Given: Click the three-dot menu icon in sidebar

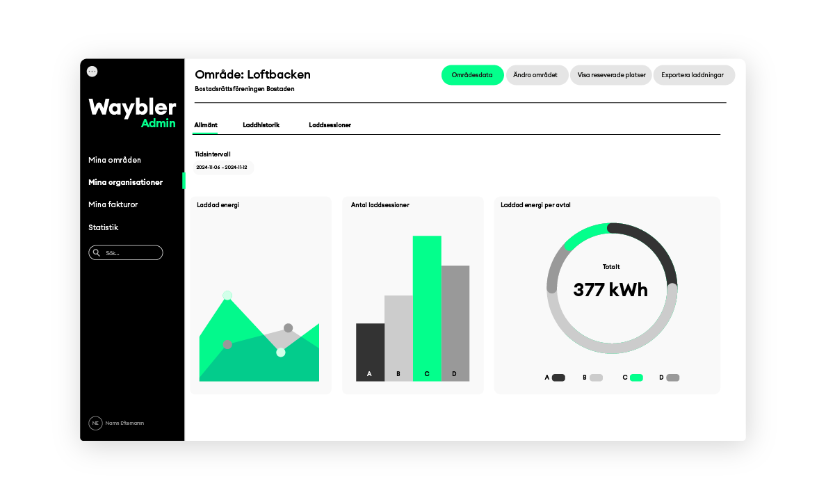Looking at the screenshot, I should coord(92,71).
